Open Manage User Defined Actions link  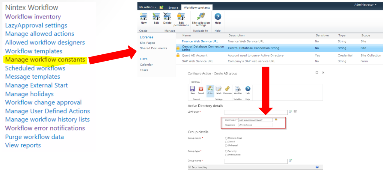click(47, 111)
